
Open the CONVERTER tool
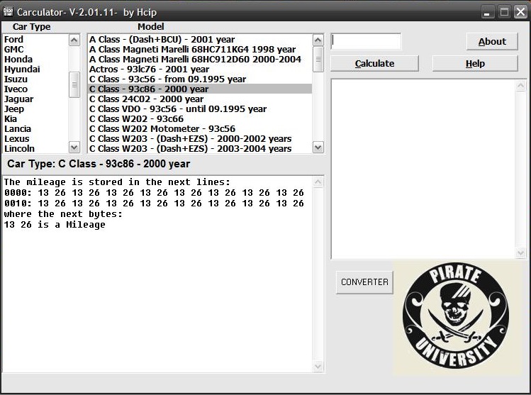[364, 282]
